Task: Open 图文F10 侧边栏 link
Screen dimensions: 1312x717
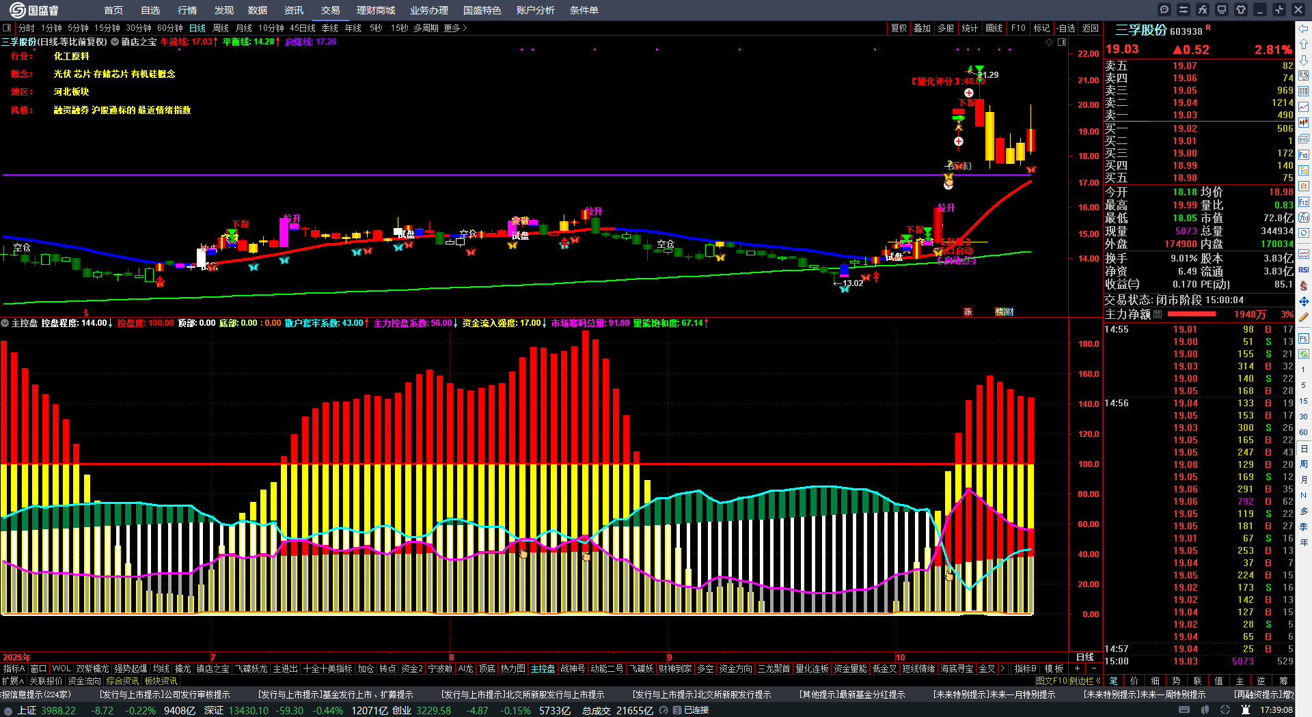Action: pos(1064,681)
